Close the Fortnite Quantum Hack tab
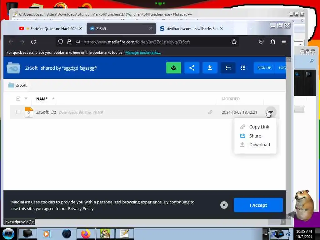 pyautogui.click(x=81, y=28)
